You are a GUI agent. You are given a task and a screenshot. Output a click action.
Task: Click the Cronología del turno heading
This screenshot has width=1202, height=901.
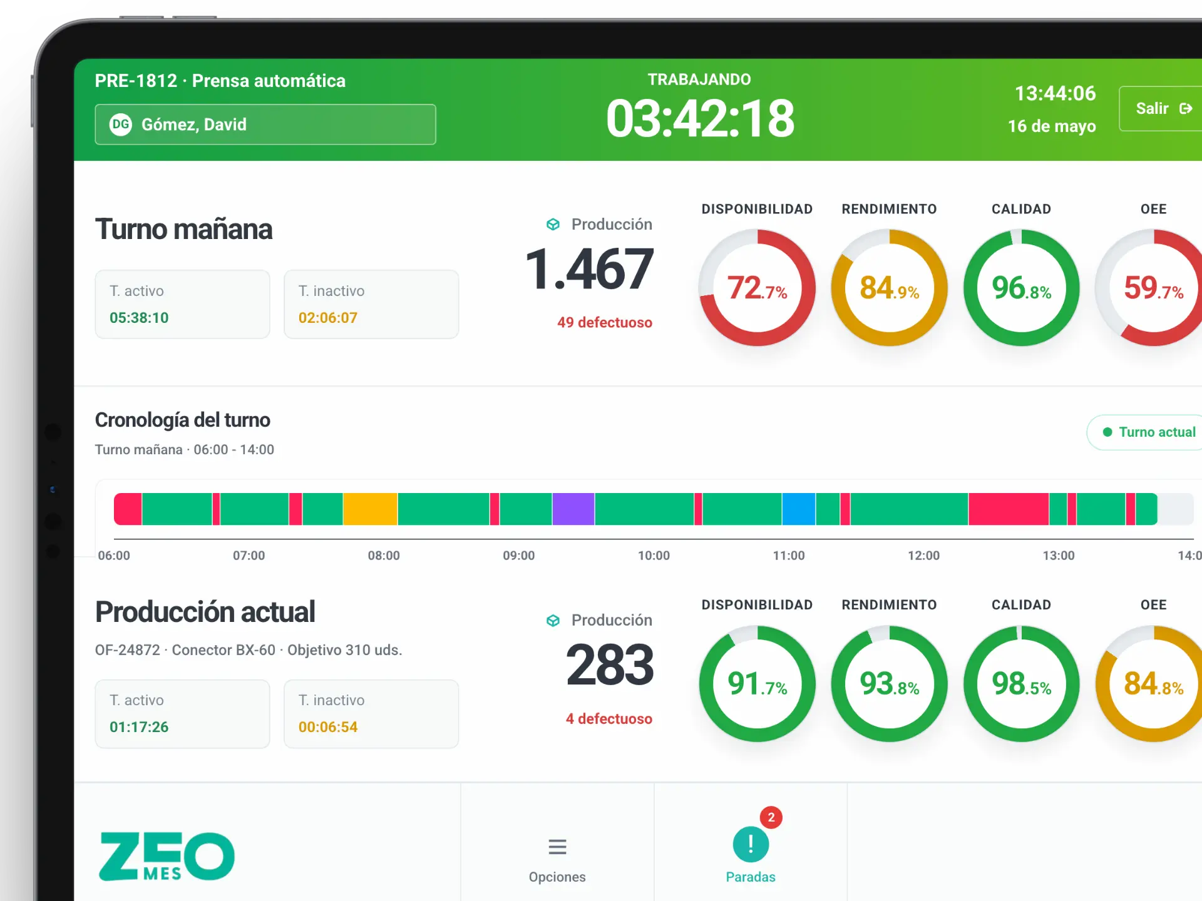click(x=182, y=420)
